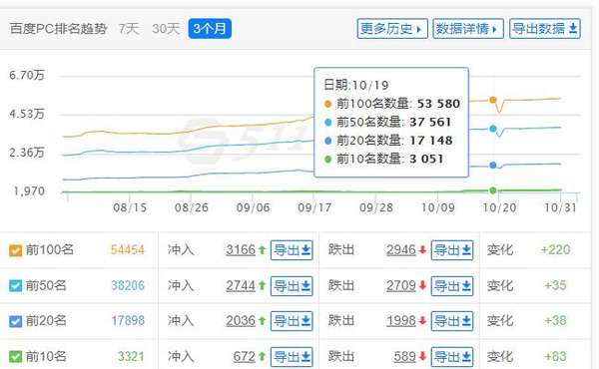Select the 3个月 time range tab

210,29
